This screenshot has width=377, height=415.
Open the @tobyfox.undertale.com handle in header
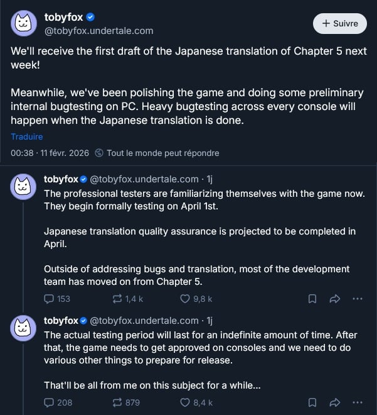coord(98,30)
